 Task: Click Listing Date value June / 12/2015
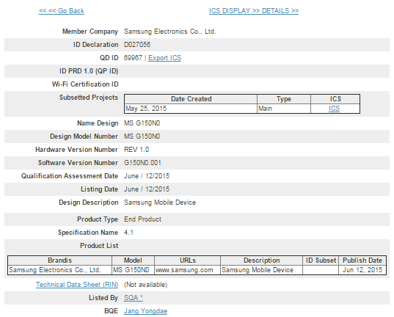pyautogui.click(x=147, y=189)
